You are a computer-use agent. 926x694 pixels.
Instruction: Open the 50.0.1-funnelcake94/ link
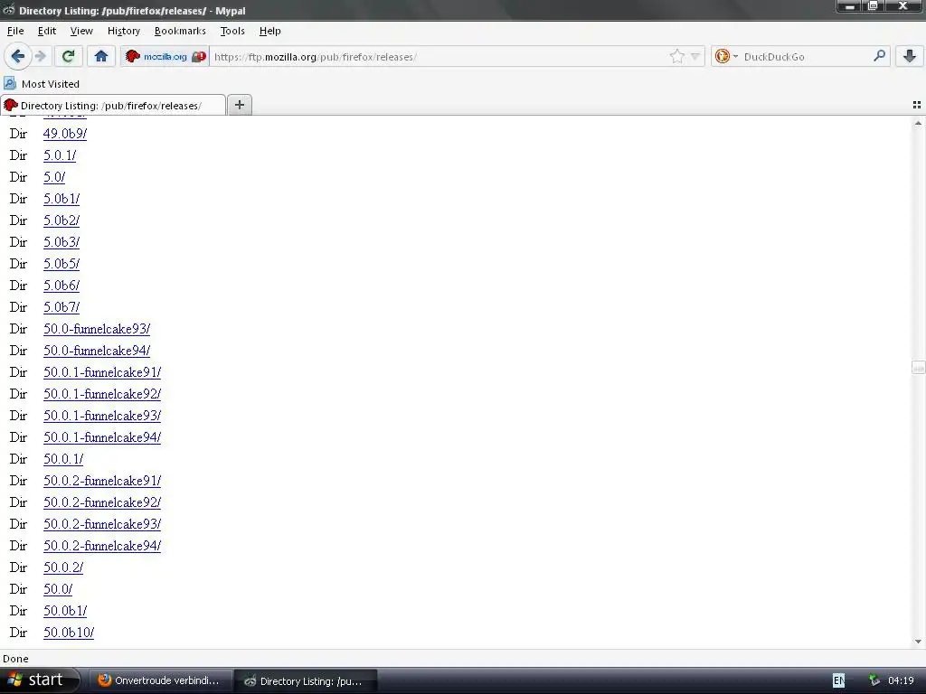tap(102, 437)
